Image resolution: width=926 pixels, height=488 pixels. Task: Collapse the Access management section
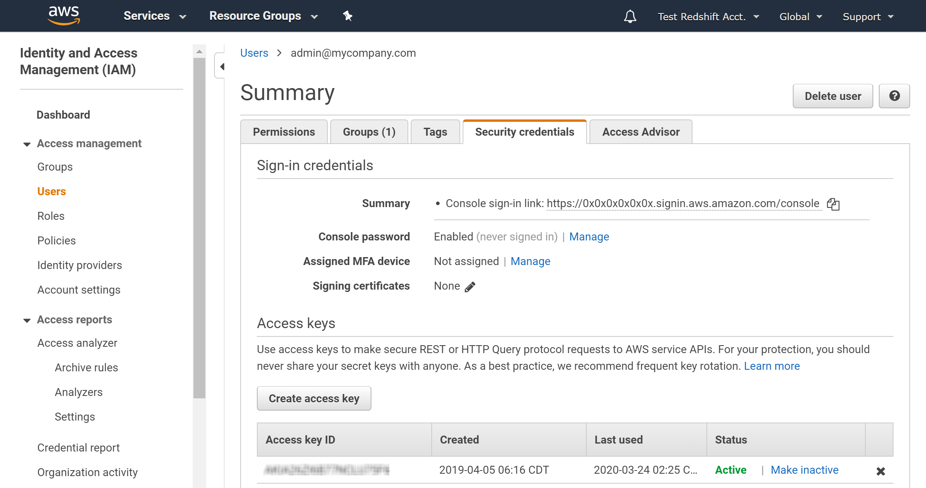(27, 144)
